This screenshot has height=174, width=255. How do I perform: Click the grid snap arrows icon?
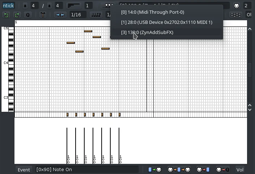pyautogui.click(x=60, y=15)
